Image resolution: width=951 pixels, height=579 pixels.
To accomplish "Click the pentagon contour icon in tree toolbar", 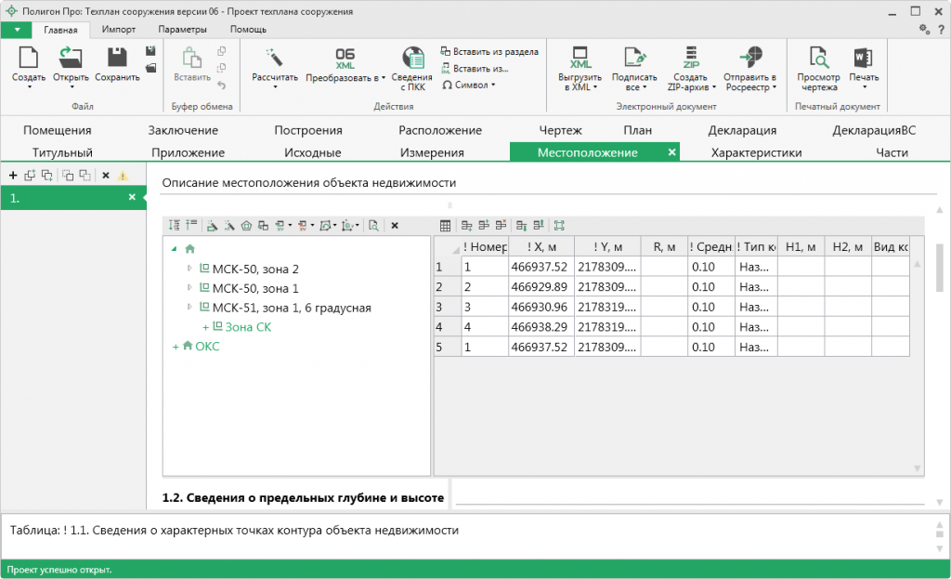I will [246, 226].
